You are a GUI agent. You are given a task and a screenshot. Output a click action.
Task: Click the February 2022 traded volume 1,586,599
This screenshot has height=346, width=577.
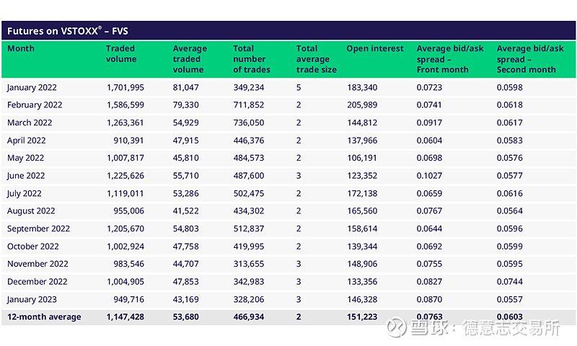[x=125, y=105]
